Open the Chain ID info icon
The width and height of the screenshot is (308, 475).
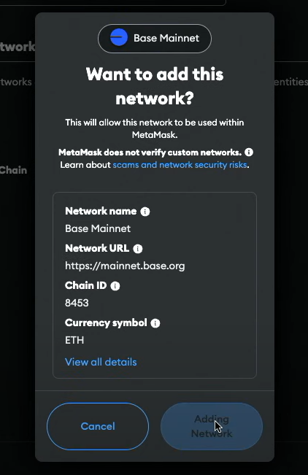click(115, 286)
